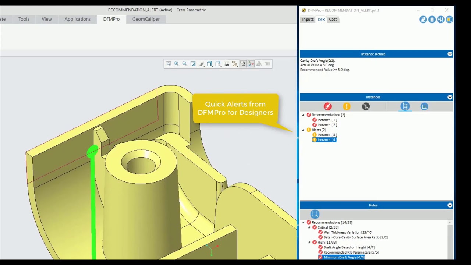This screenshot has width=471, height=265.
Task: Select the DFMPro ribbon tab
Action: (x=111, y=19)
